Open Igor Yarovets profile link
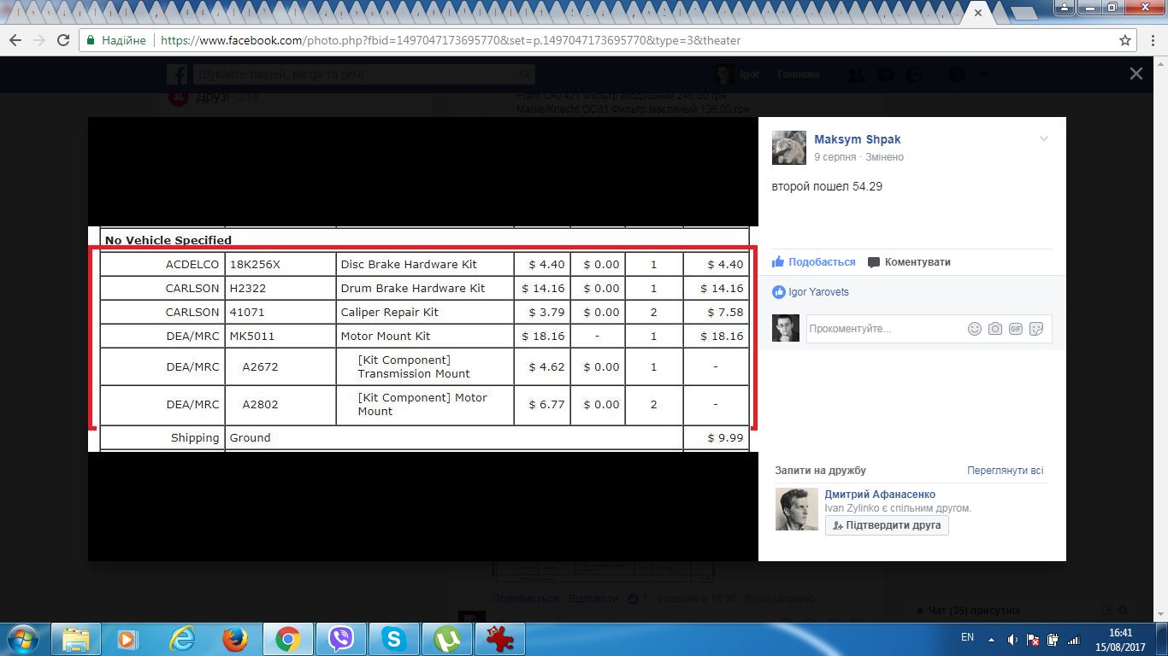 pyautogui.click(x=818, y=292)
